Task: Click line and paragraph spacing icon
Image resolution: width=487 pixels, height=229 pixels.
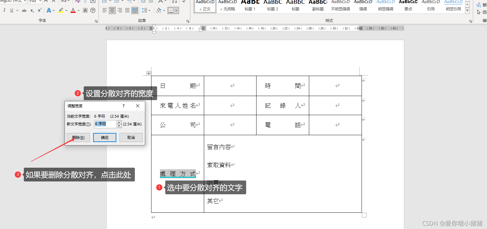Action: (x=144, y=11)
